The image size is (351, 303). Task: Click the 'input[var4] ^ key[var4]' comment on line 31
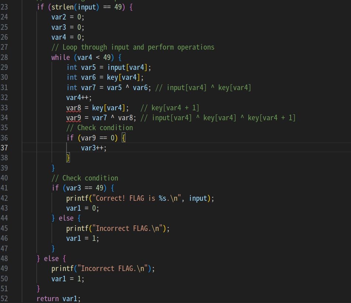203,88
